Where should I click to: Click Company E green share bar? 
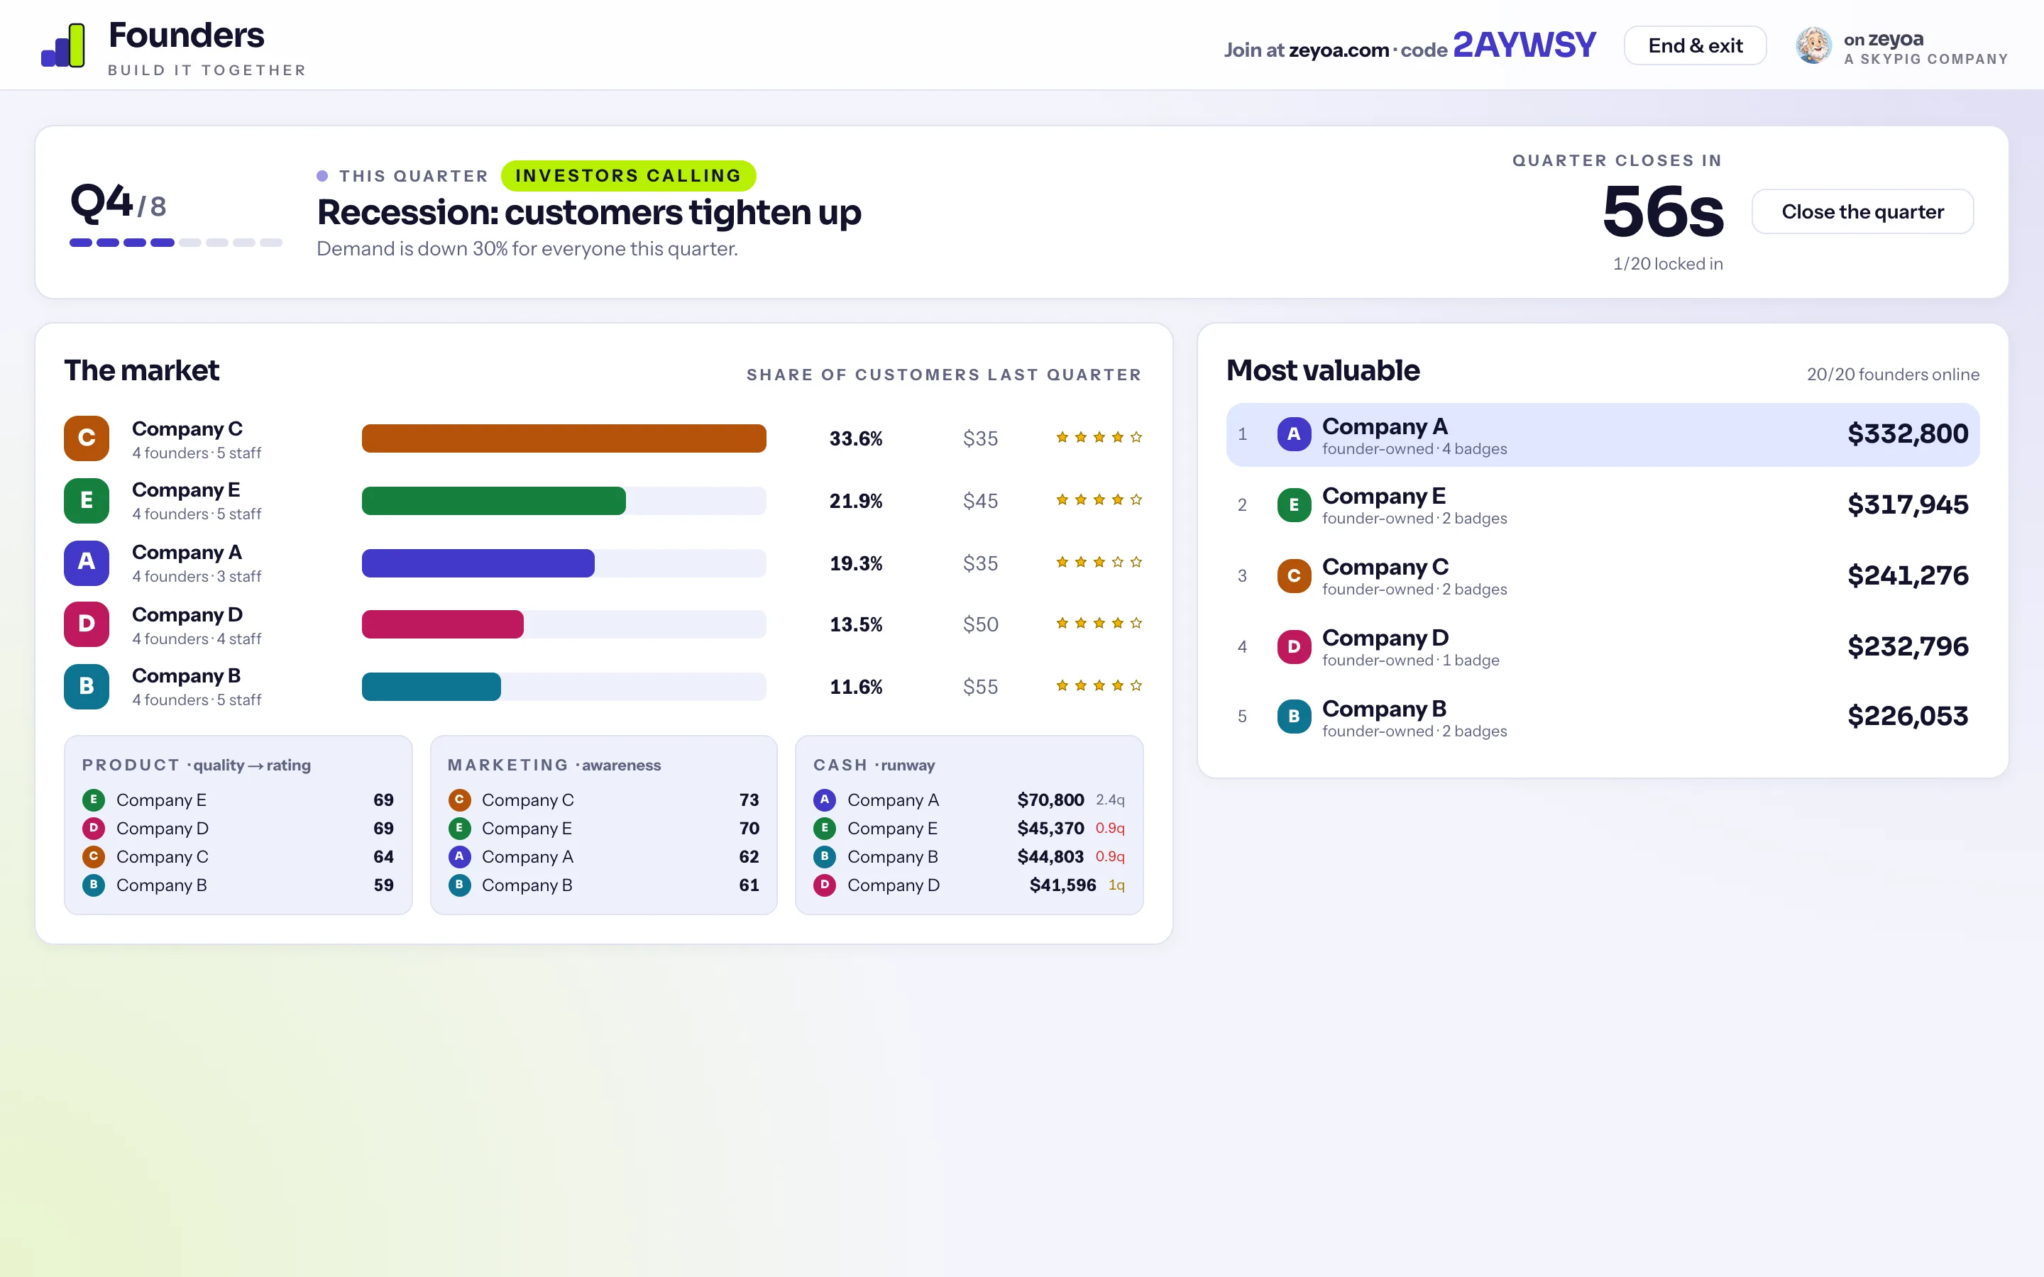(493, 501)
